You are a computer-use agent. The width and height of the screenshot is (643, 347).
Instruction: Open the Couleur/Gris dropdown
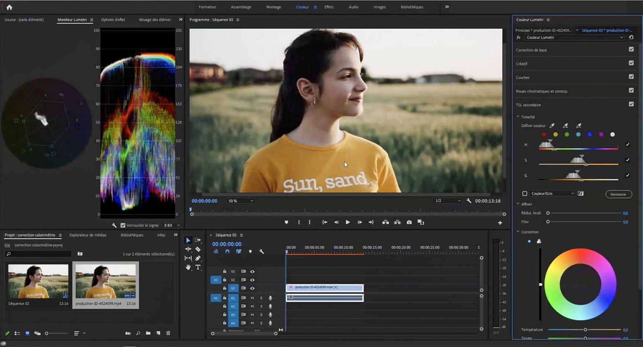[x=552, y=193]
